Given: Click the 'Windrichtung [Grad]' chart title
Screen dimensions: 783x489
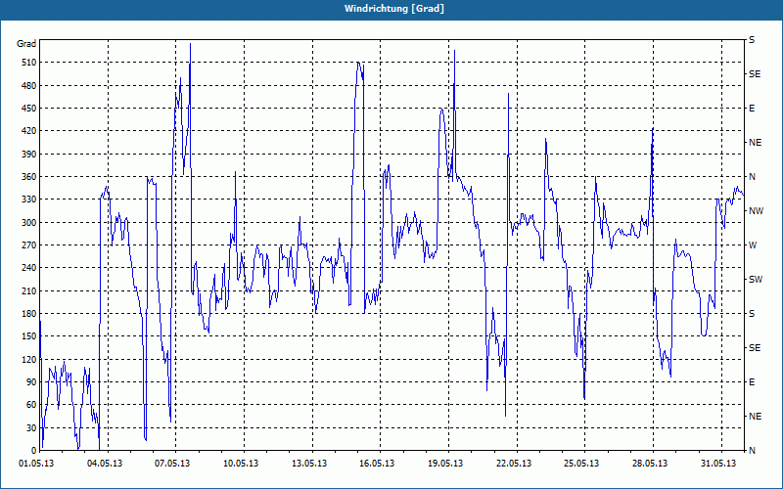Looking at the screenshot, I should [x=394, y=9].
